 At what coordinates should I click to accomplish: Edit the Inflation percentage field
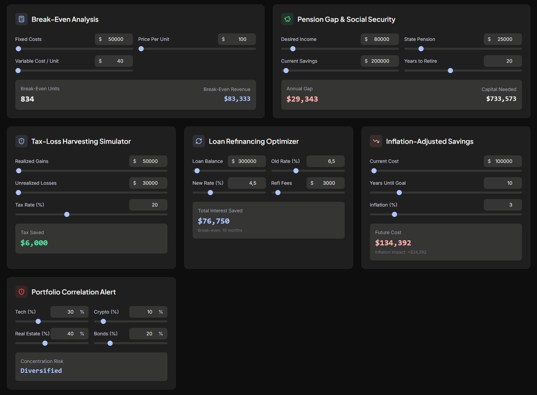pos(503,205)
